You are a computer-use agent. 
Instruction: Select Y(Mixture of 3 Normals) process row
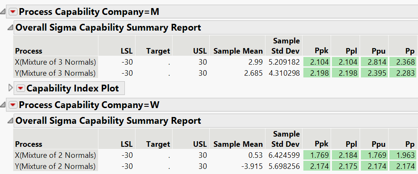click(x=55, y=73)
